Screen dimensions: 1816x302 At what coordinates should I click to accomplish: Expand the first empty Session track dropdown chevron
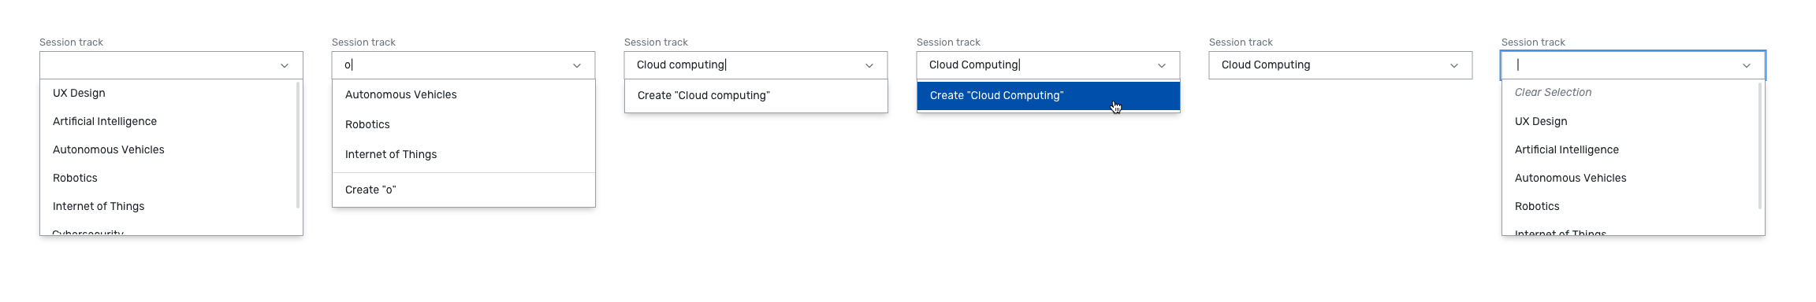coord(285,65)
